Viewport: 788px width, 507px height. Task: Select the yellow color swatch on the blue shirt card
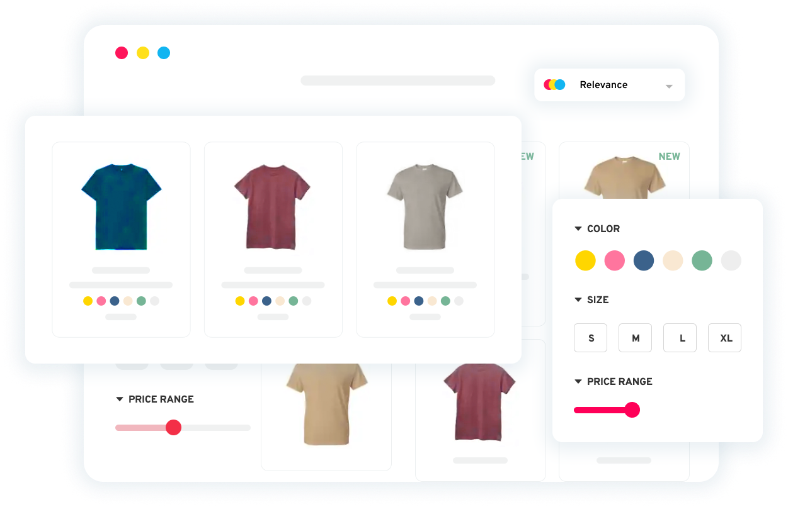tap(88, 301)
